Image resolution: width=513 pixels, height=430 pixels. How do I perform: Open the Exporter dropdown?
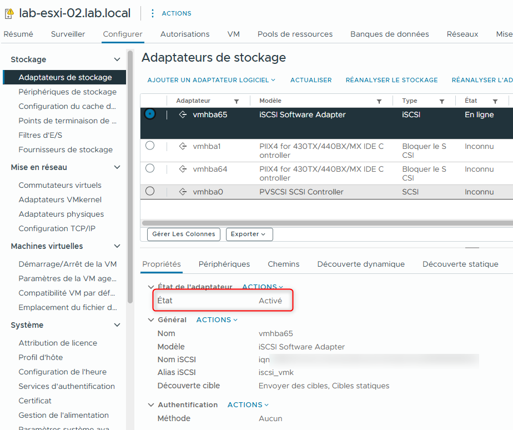click(249, 234)
